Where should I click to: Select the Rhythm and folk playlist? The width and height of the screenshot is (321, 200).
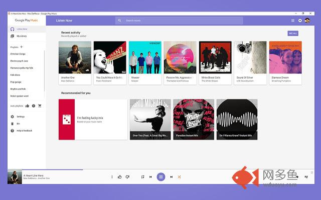pyautogui.click(x=18, y=89)
